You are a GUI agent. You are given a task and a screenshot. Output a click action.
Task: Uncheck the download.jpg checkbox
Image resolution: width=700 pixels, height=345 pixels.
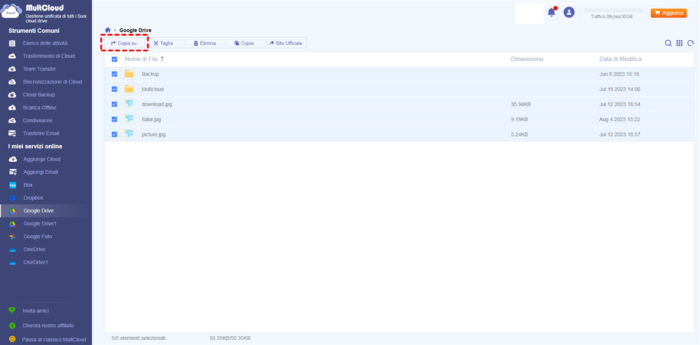coord(114,104)
